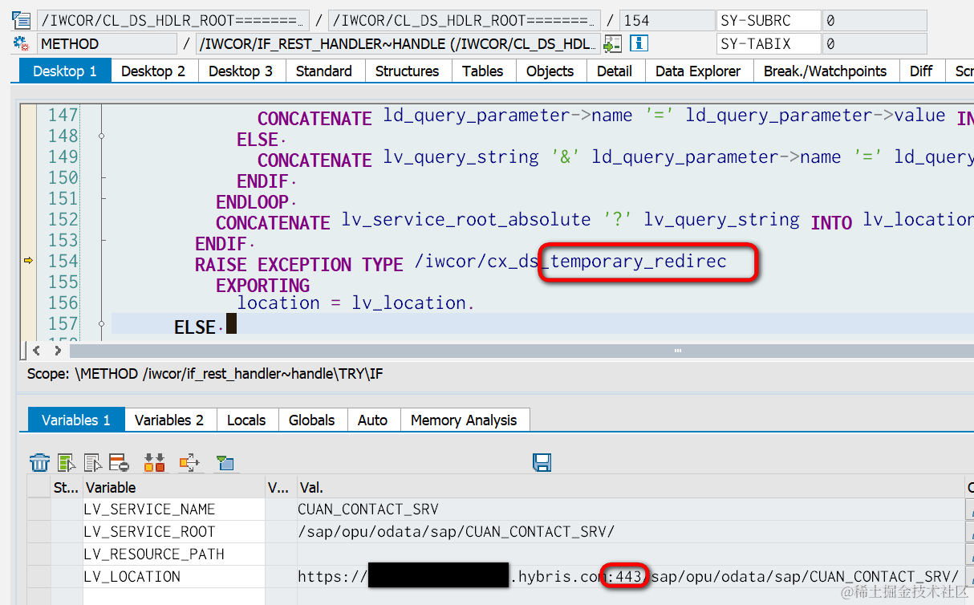
Task: Click the row selector for LV_LOCATION
Action: pos(39,576)
